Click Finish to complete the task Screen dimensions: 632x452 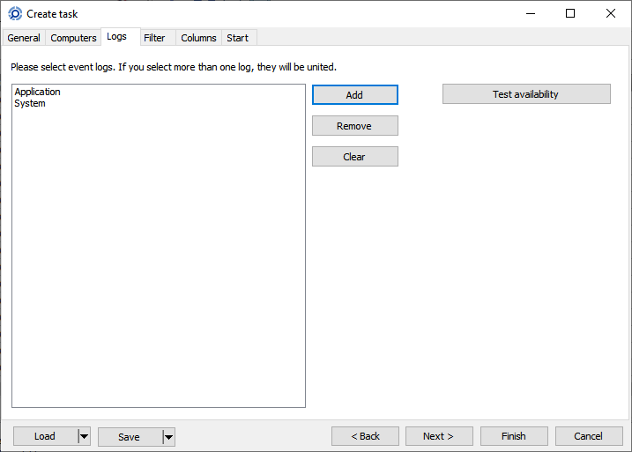[x=514, y=436]
